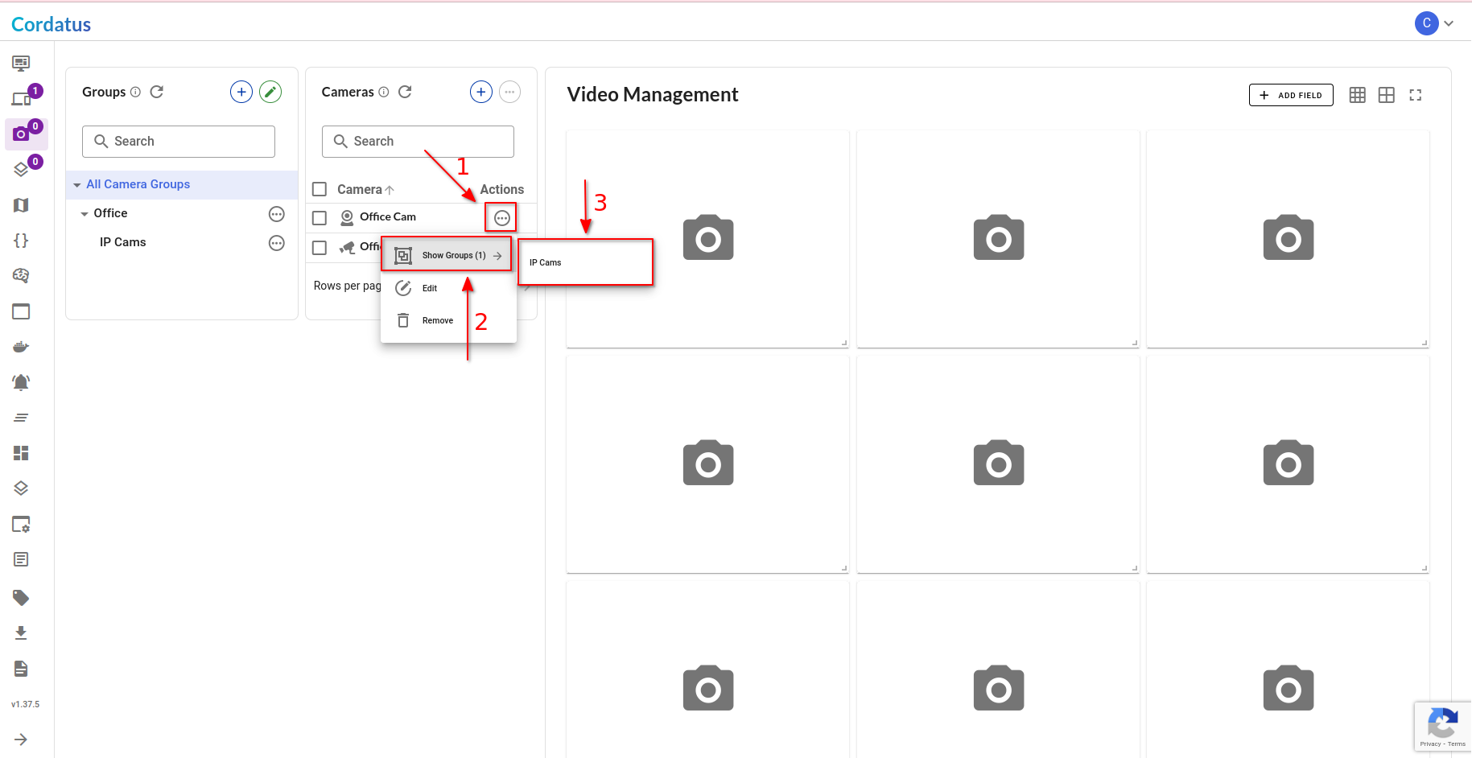Toggle fullscreen for Video Management
The width and height of the screenshot is (1472, 758).
click(x=1415, y=95)
